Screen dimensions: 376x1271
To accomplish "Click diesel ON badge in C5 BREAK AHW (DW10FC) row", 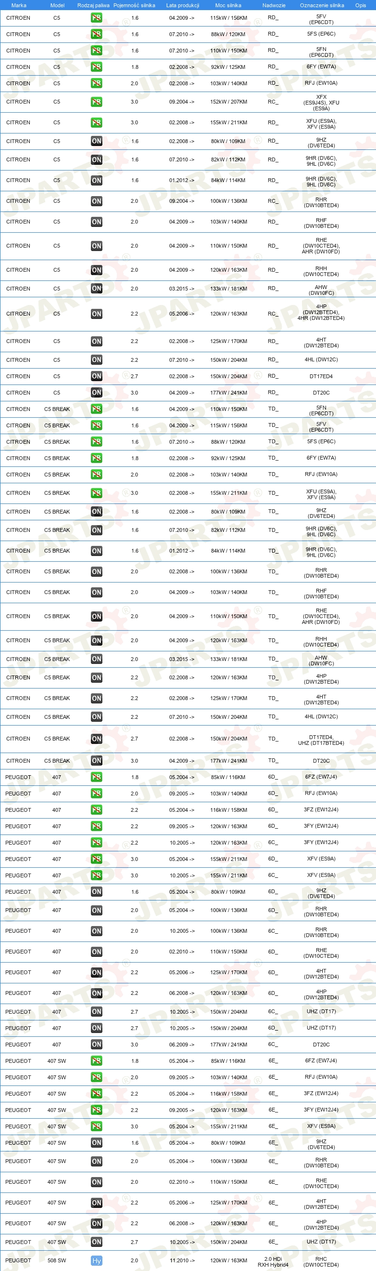I will [x=97, y=659].
